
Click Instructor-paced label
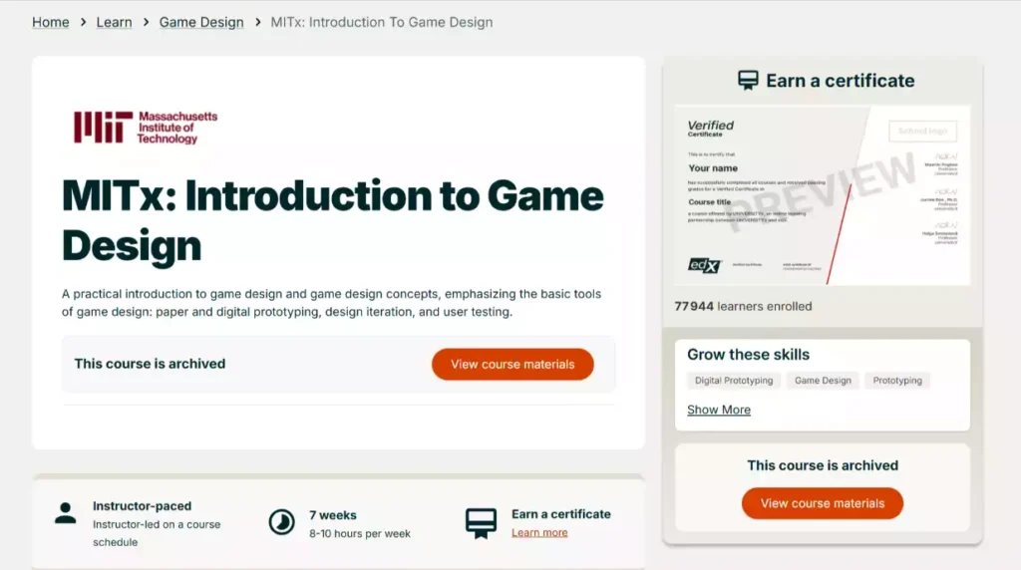pos(142,506)
